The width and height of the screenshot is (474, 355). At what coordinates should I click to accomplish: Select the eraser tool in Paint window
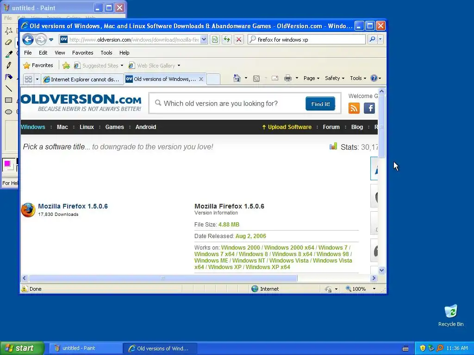[9, 42]
